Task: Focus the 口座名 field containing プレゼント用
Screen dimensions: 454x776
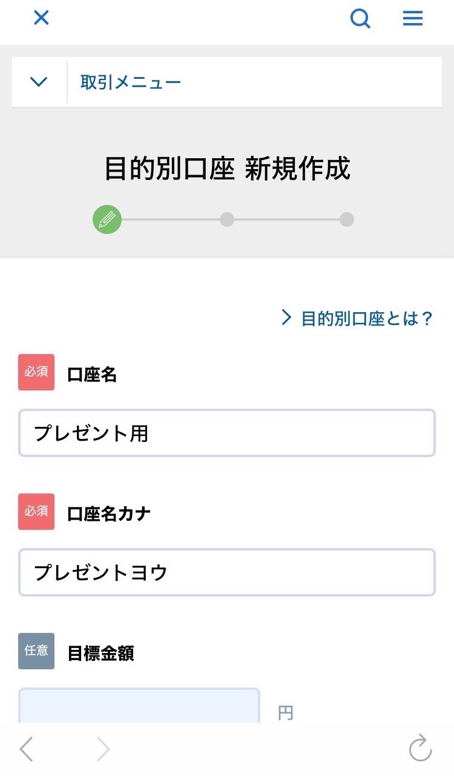Action: click(227, 433)
